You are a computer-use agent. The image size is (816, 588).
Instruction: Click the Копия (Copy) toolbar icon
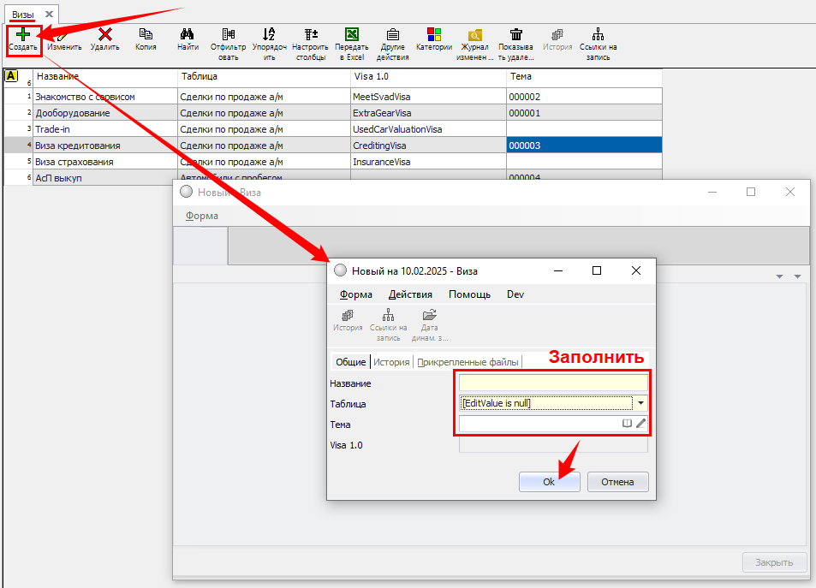[x=146, y=35]
